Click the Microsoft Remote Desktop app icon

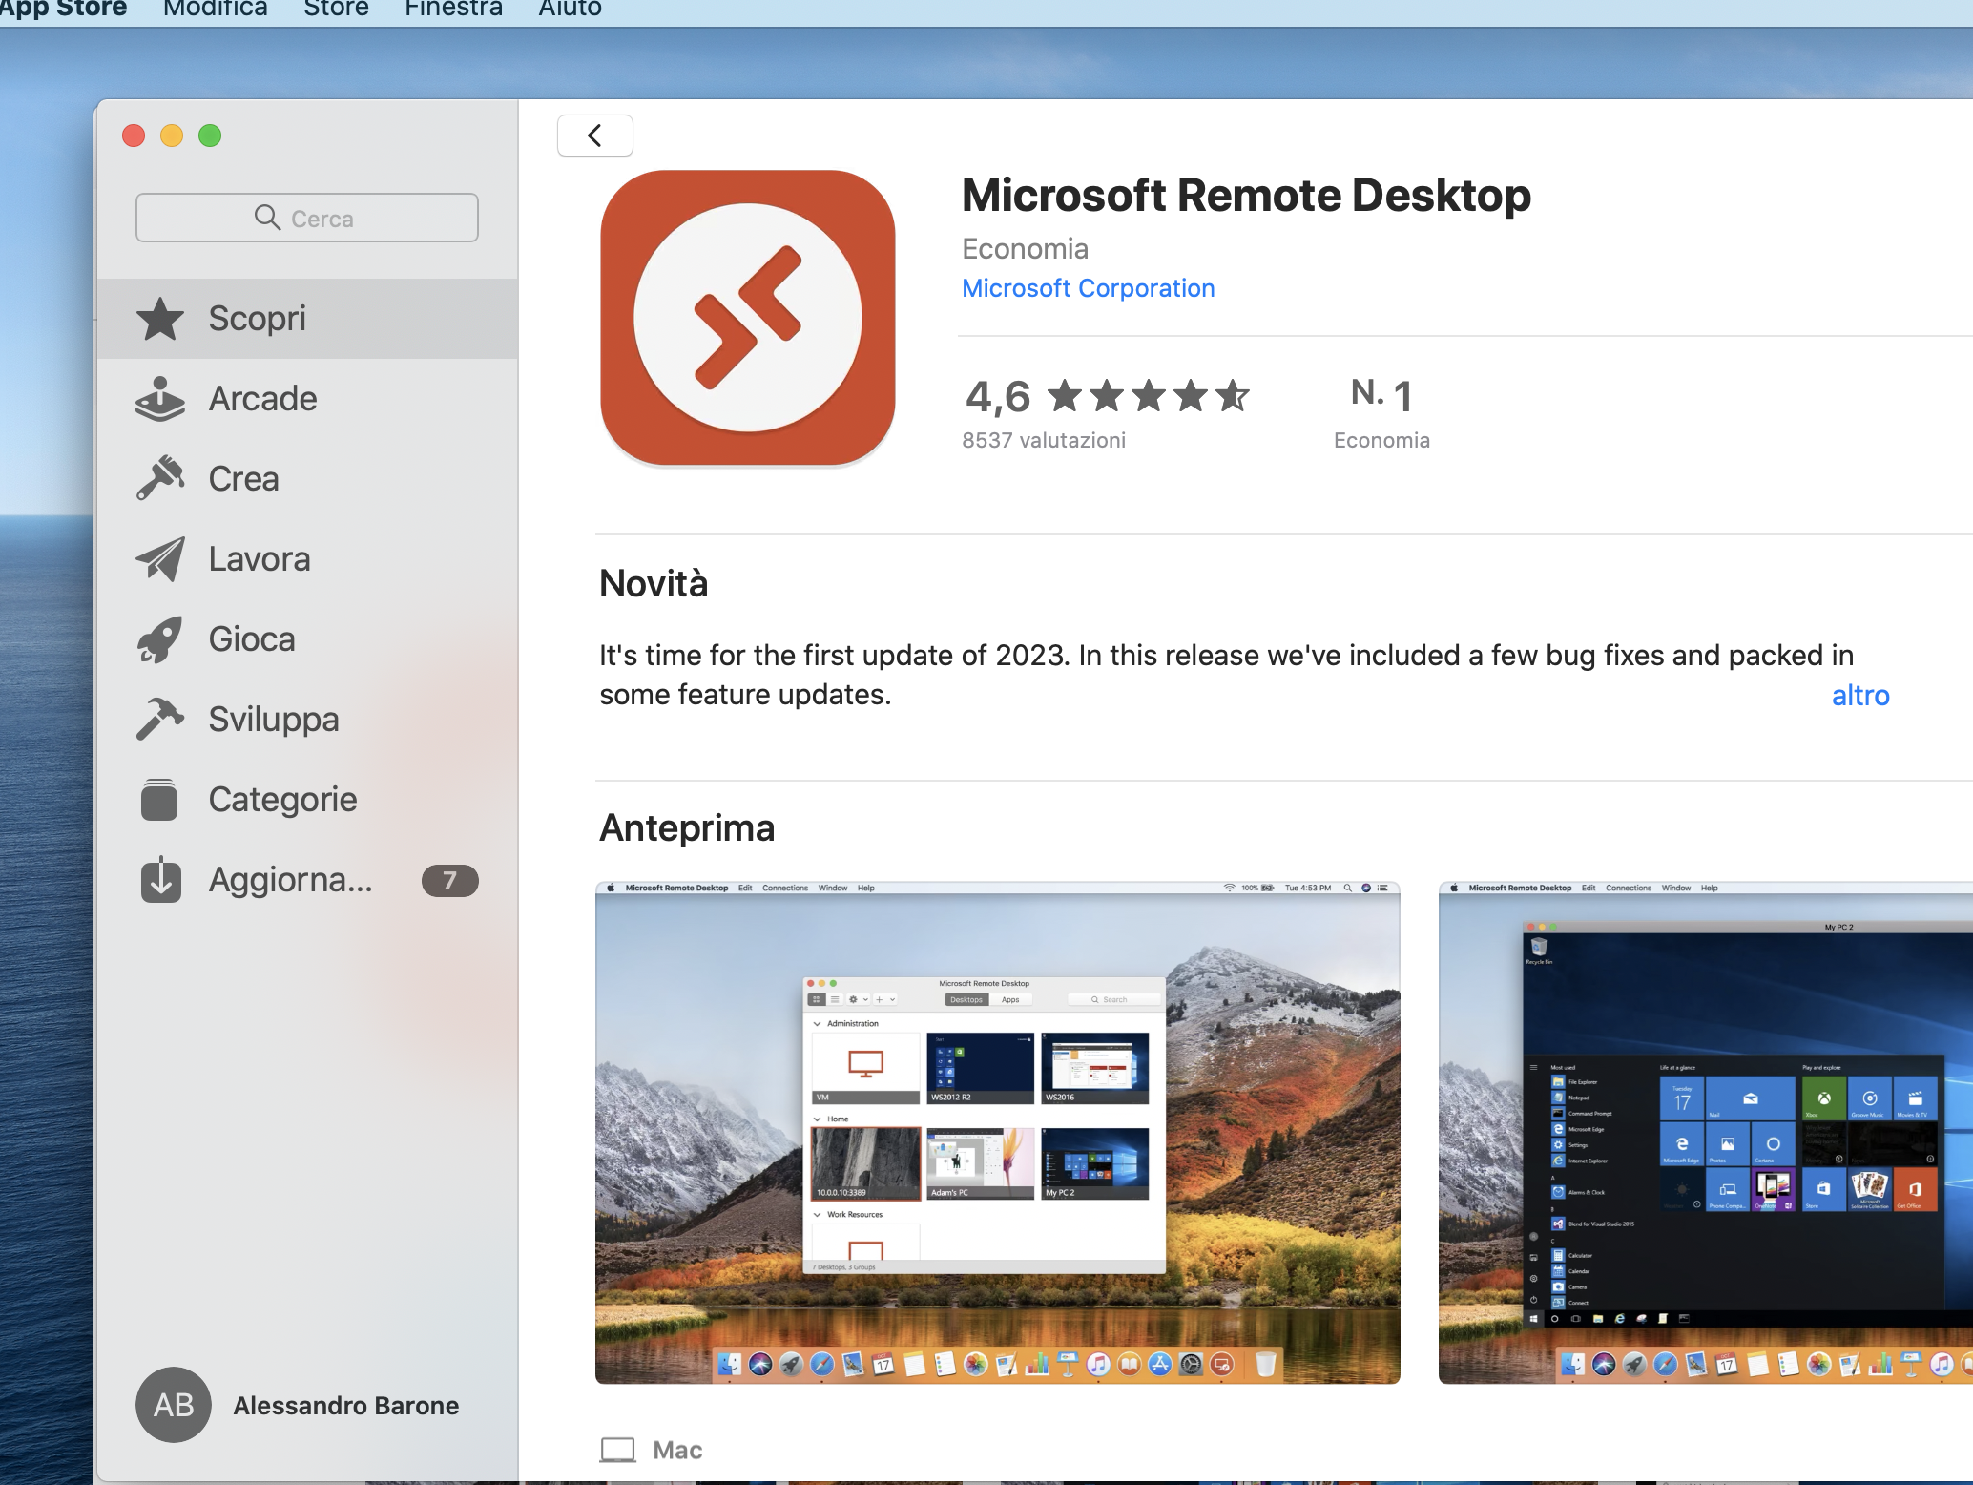click(748, 318)
